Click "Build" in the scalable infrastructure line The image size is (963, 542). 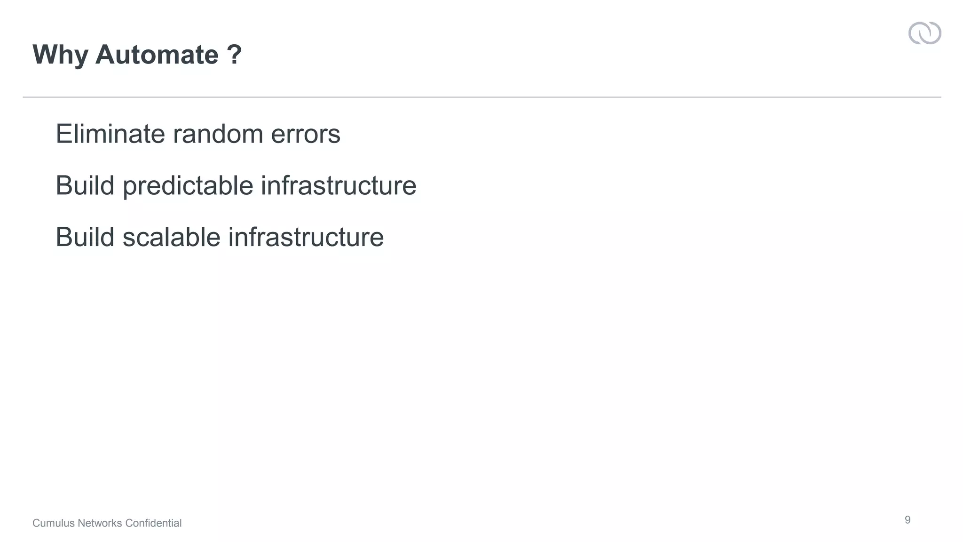[x=85, y=237]
